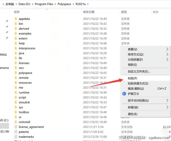
Task: Expand the 分组依据(P) submenu arrow
Action: point(167,59)
